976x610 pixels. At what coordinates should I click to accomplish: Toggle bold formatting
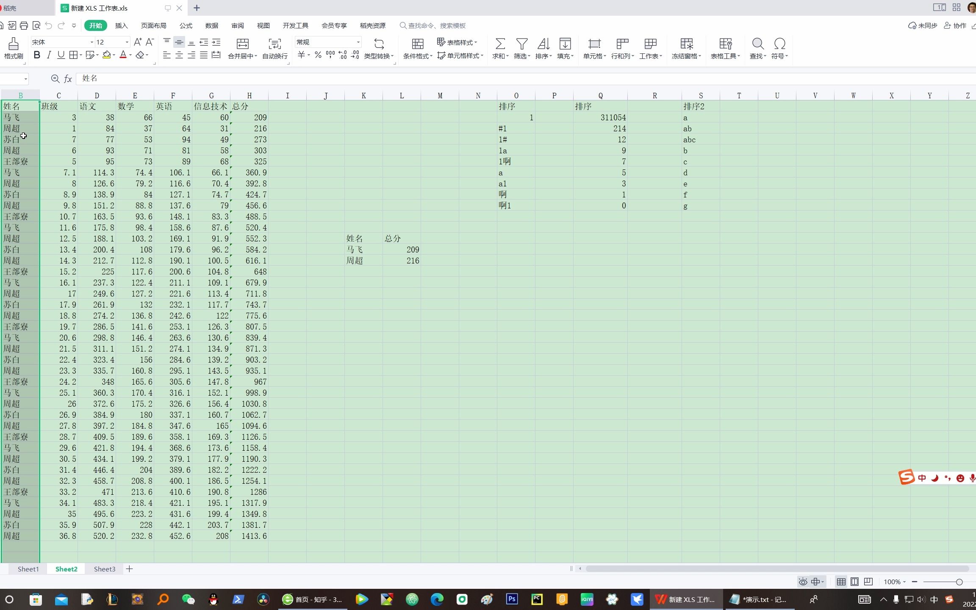coord(37,55)
